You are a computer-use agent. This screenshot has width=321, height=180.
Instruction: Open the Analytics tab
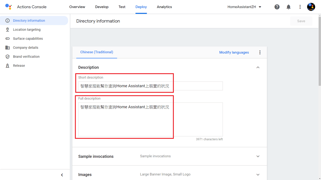click(165, 7)
